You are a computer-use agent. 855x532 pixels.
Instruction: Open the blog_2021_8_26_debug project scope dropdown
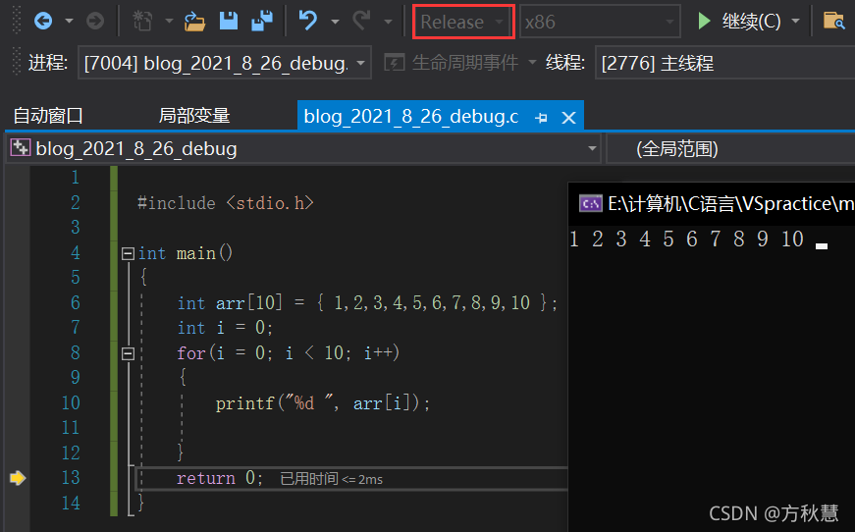tap(303, 149)
